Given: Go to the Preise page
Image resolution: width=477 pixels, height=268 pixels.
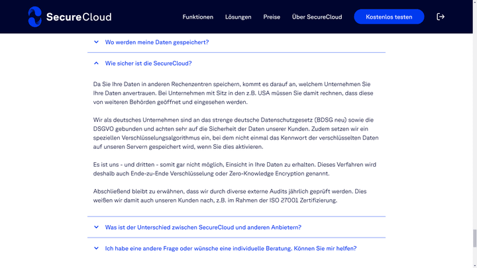Looking at the screenshot, I should click(272, 17).
